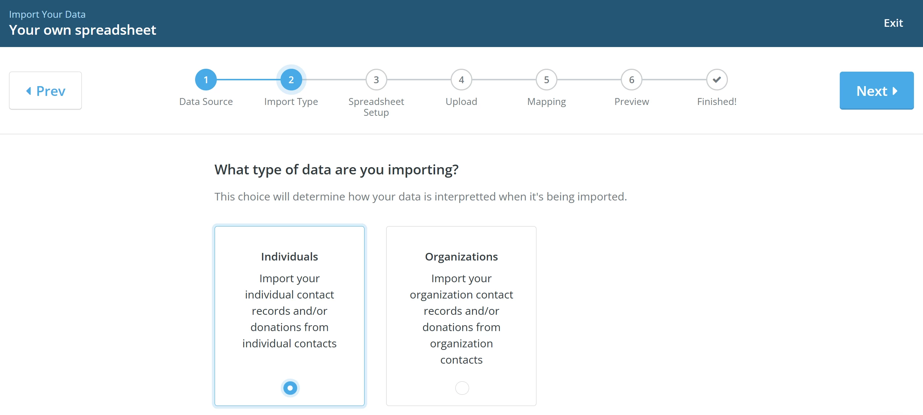
Task: Expand the Next button arrow
Action: click(895, 91)
